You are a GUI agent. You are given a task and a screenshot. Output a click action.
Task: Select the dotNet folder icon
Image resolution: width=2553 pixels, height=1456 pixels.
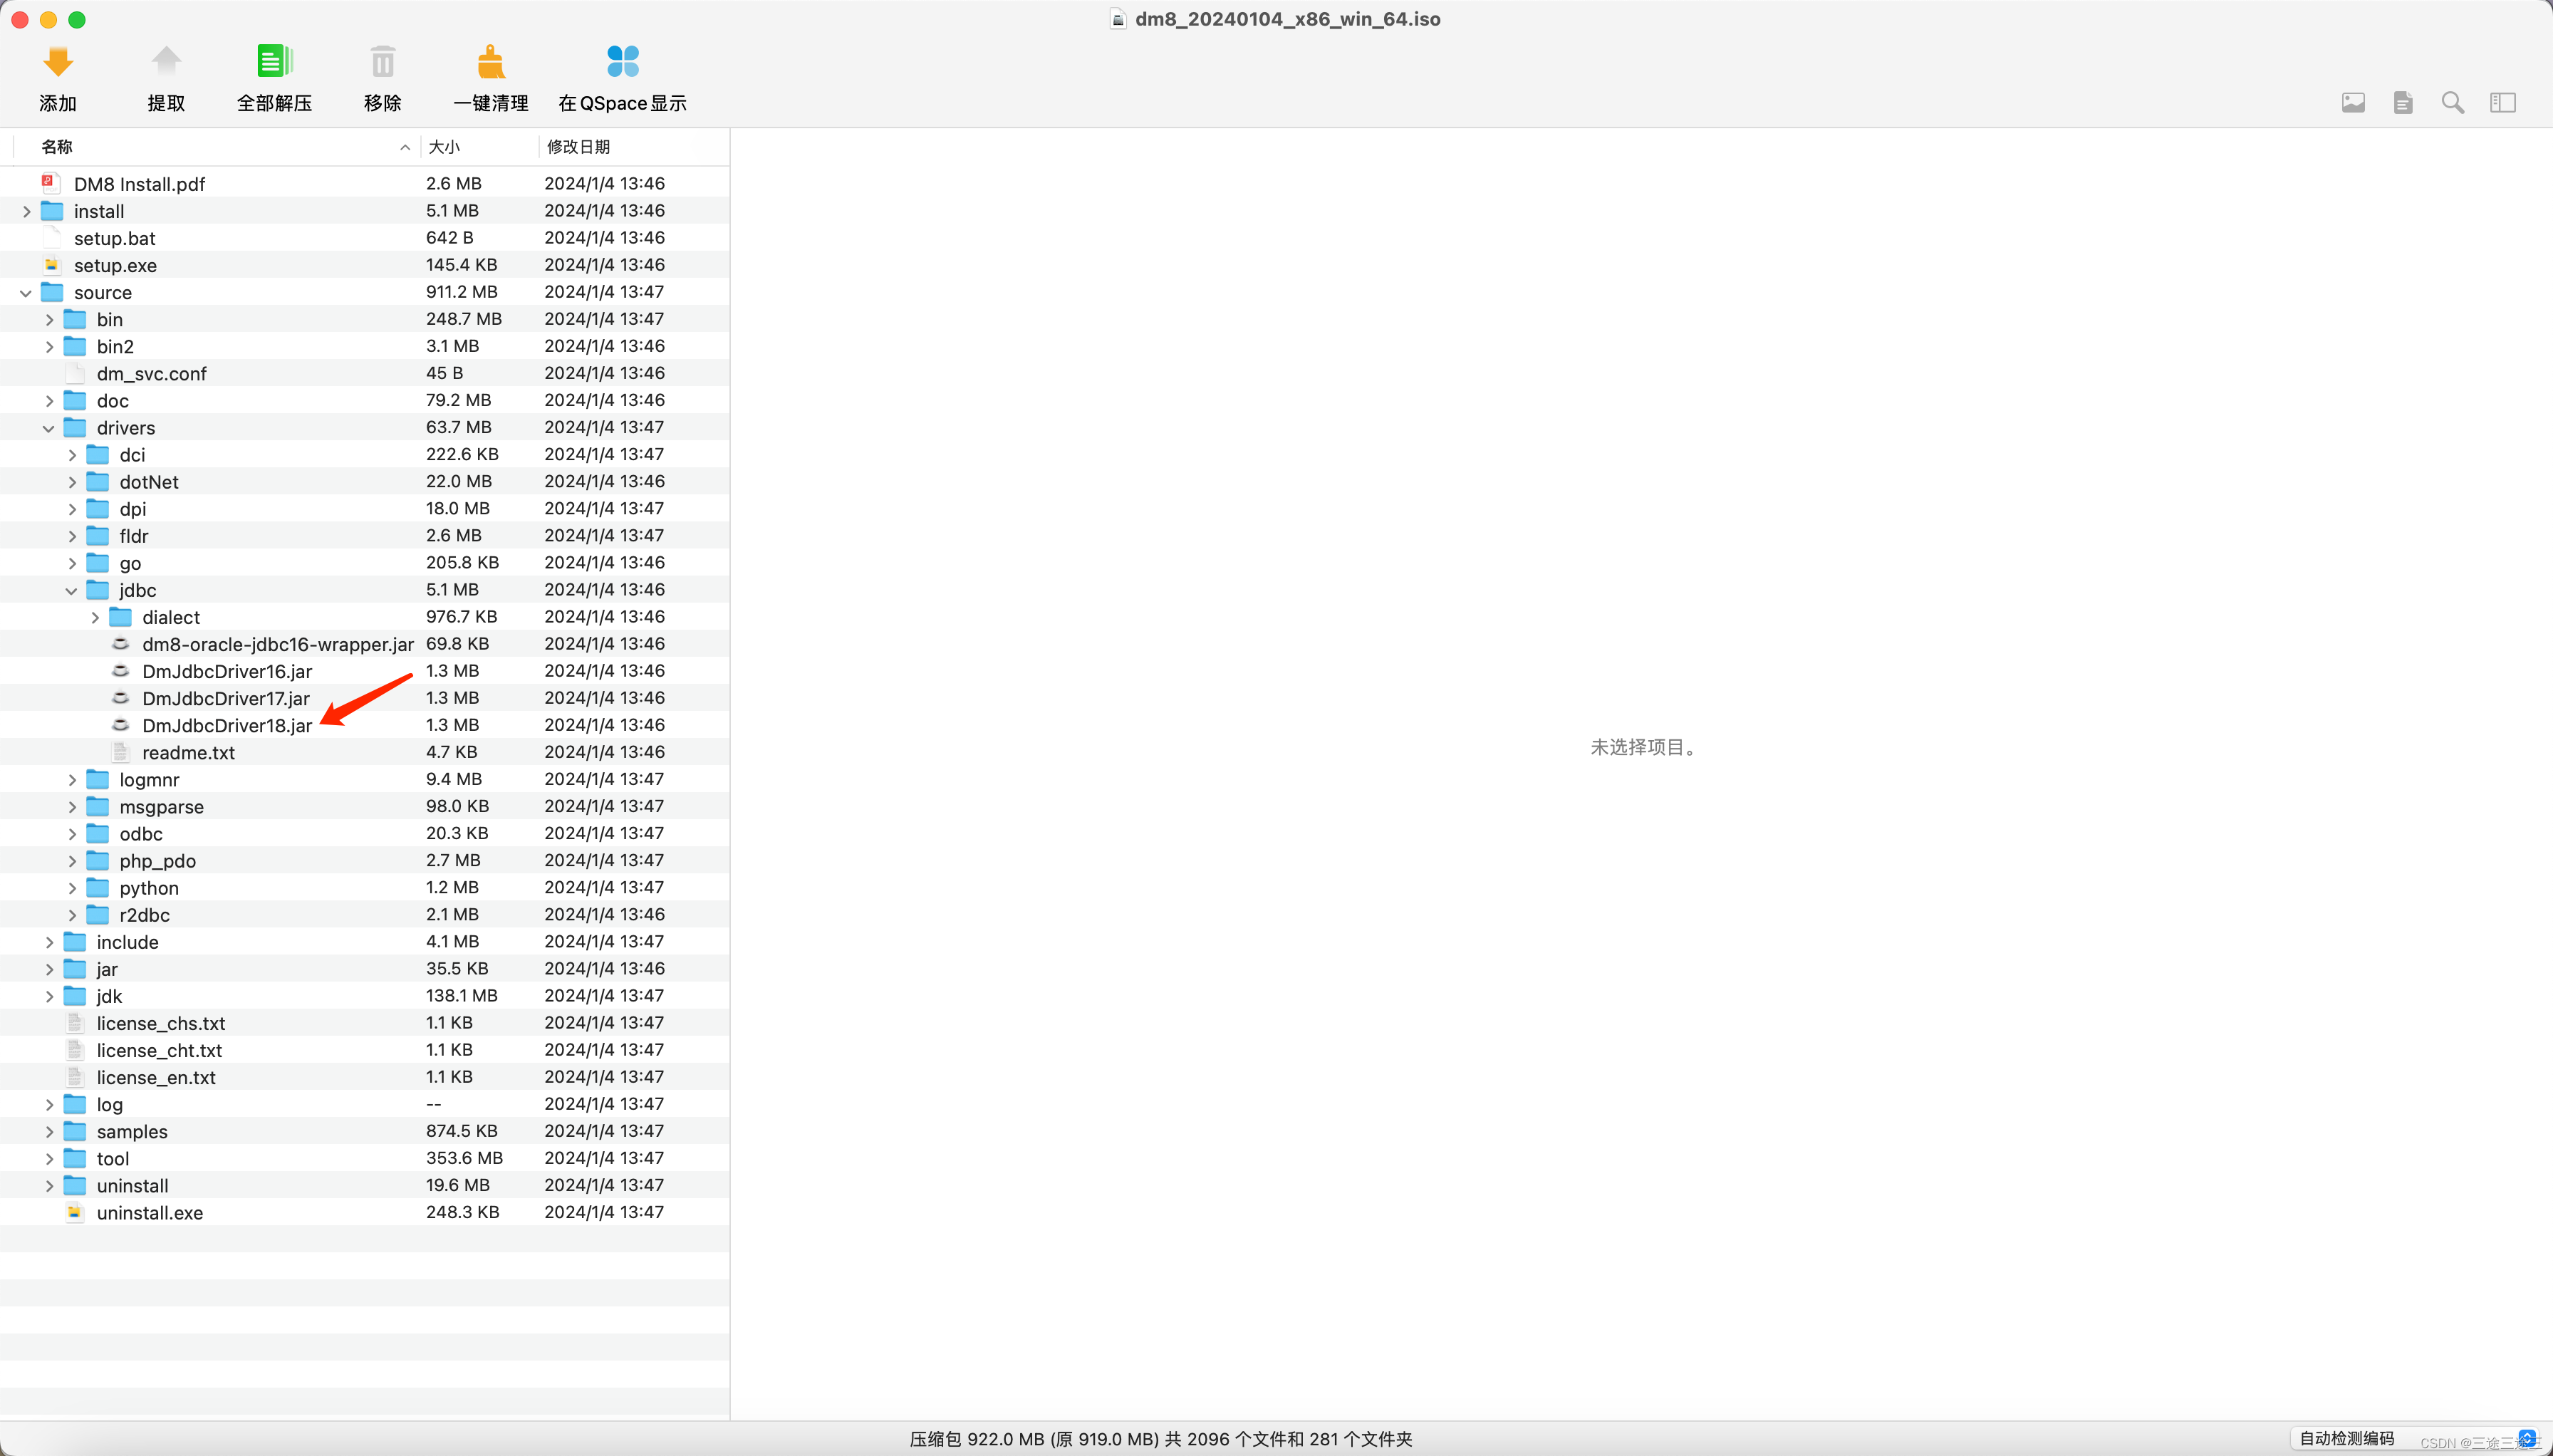(98, 481)
